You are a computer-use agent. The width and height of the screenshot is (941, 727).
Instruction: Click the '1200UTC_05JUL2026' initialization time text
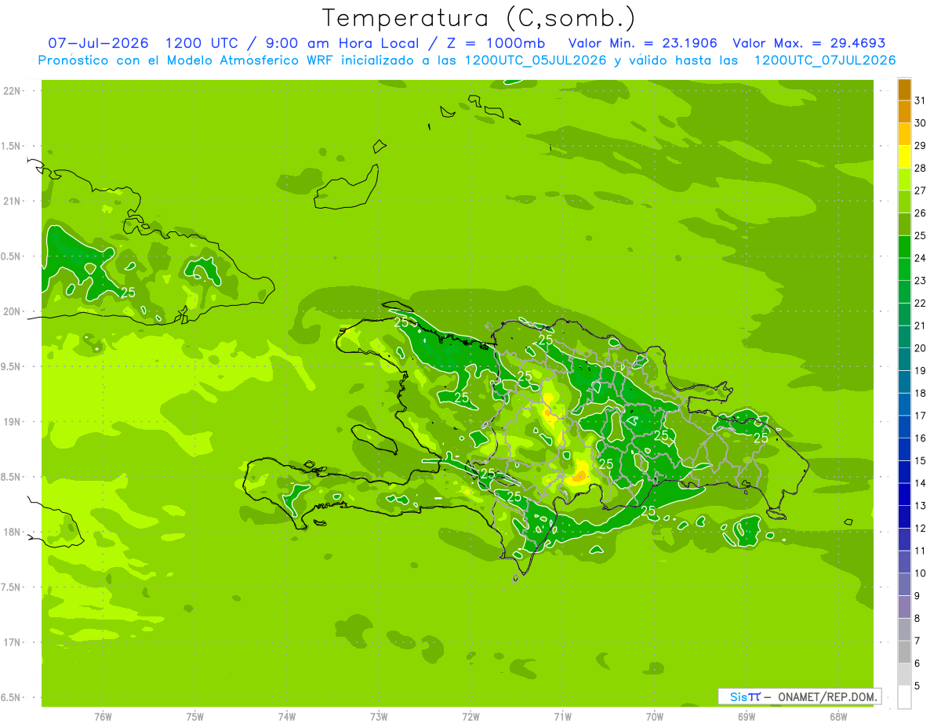tap(536, 60)
